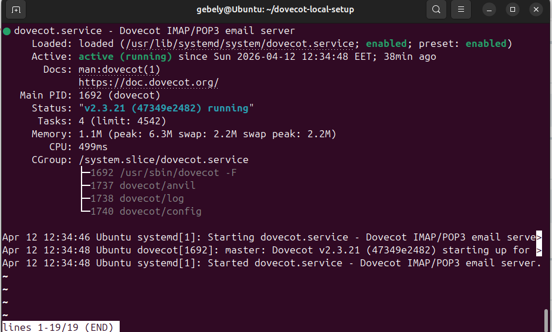The width and height of the screenshot is (552, 332).
Task: Click the terminal vertical scrollbar
Action: tap(547, 320)
